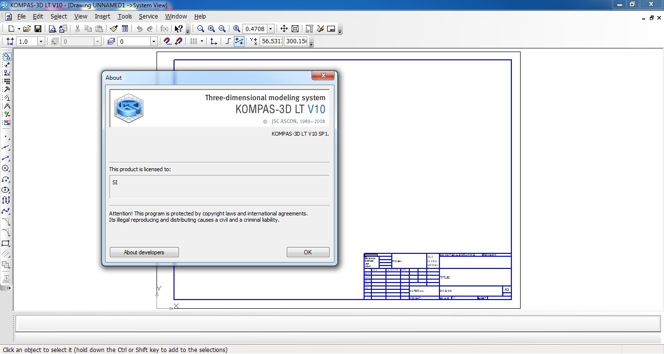This screenshot has width=664, height=354.
Task: Expand the layer number 0 dropdown
Action: pyautogui.click(x=154, y=41)
